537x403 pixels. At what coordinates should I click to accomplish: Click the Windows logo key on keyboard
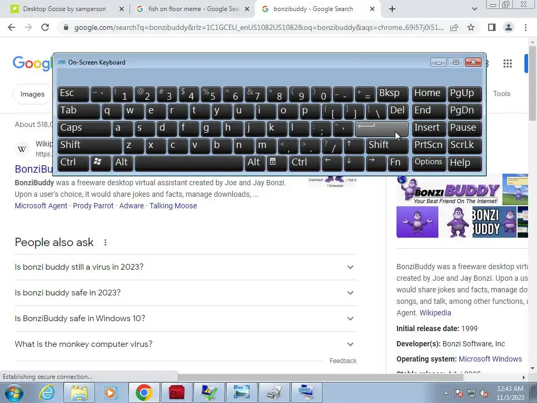click(101, 163)
